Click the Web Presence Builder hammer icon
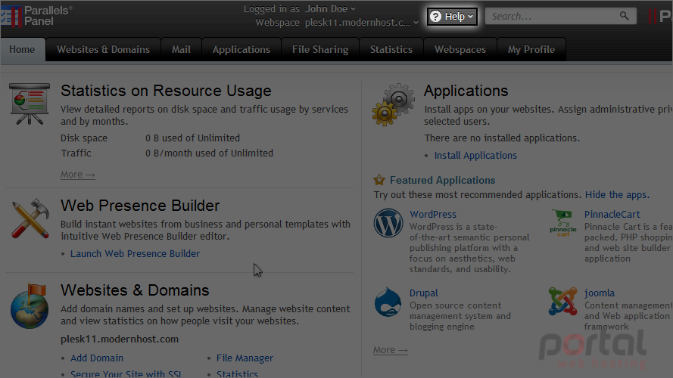 (x=30, y=218)
